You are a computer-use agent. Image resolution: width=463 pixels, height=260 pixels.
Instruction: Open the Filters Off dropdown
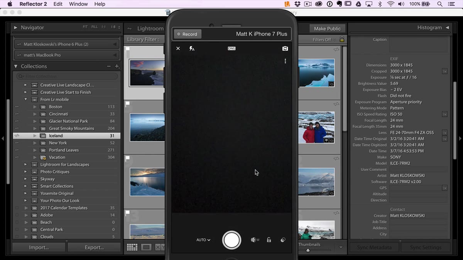[x=323, y=40]
